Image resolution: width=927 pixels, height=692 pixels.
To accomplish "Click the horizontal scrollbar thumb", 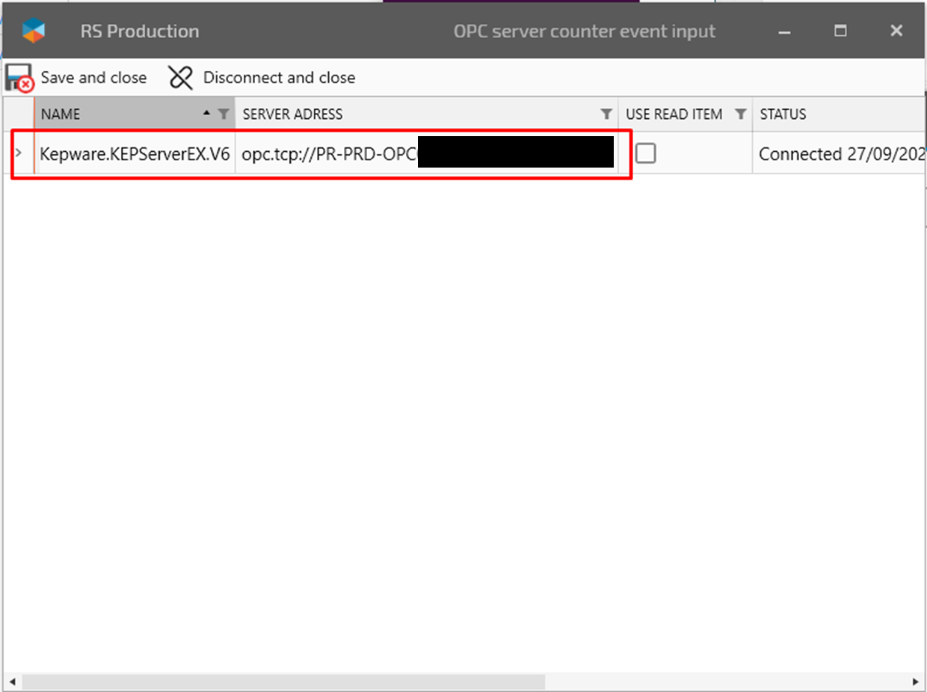I will [x=283, y=682].
